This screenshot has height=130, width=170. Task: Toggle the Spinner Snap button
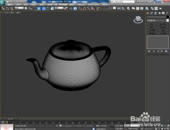click(93, 8)
